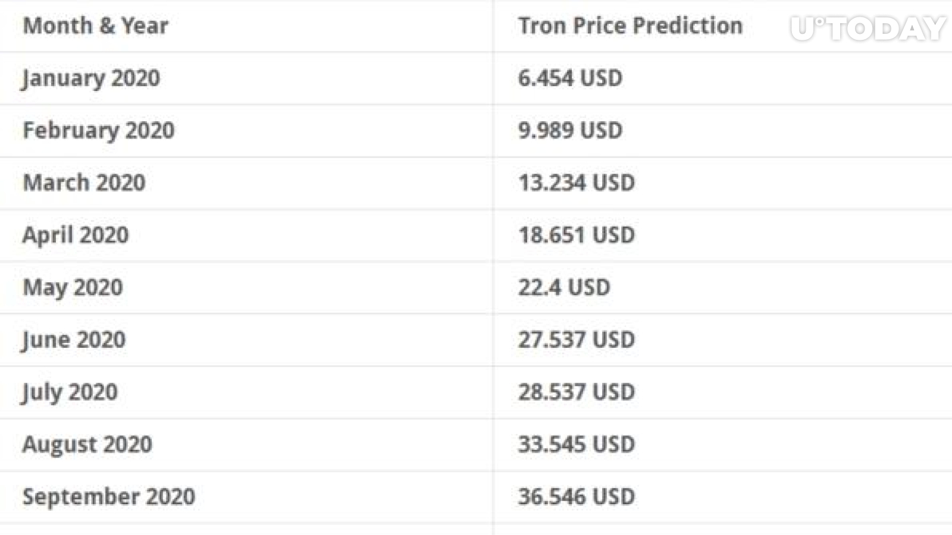
Task: Select the 27.537 USD value
Action: [x=577, y=339]
